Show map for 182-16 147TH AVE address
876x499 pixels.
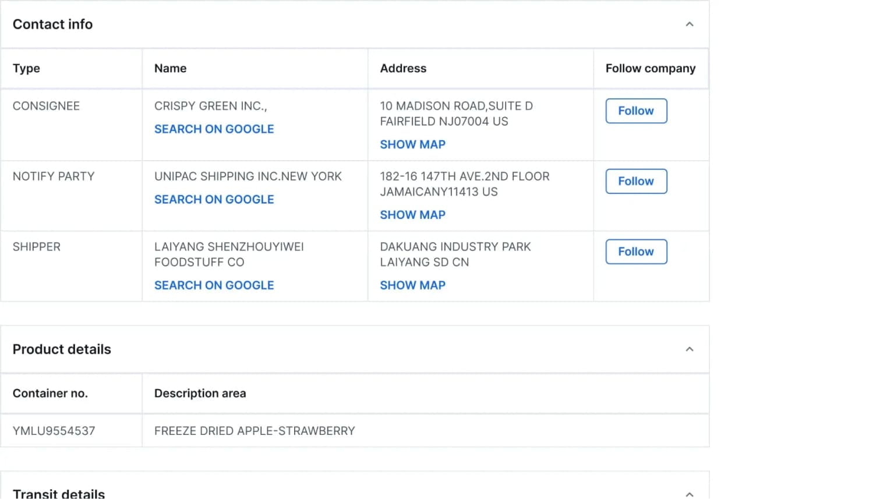click(x=412, y=214)
